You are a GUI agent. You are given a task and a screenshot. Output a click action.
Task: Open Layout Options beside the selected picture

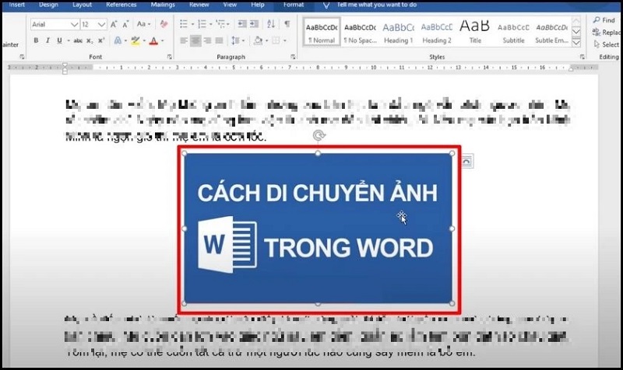tap(466, 162)
